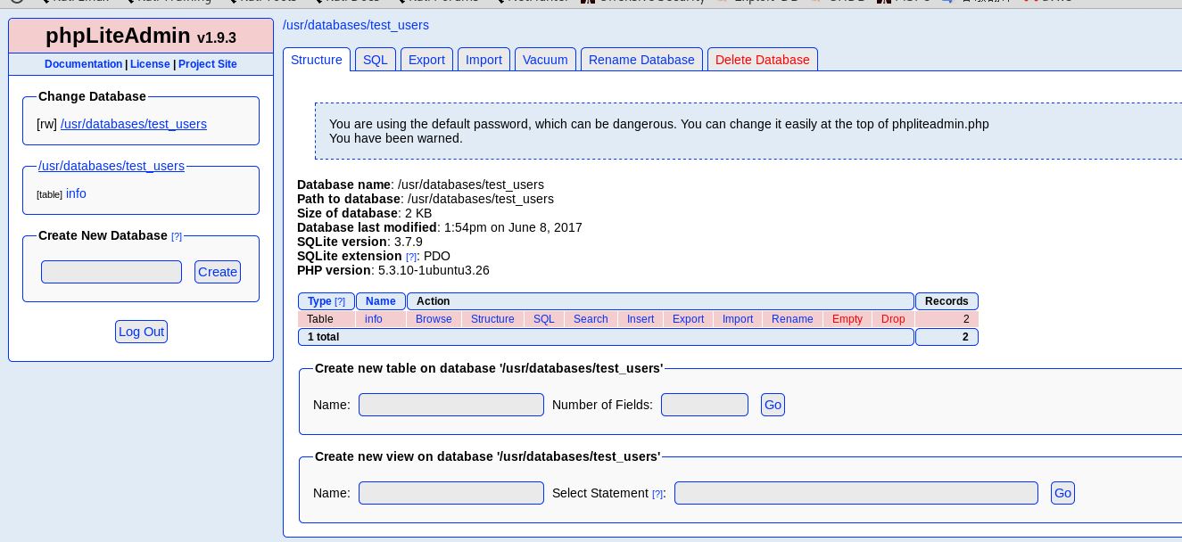Open the Type column help icon
The width and height of the screenshot is (1182, 542).
click(340, 301)
